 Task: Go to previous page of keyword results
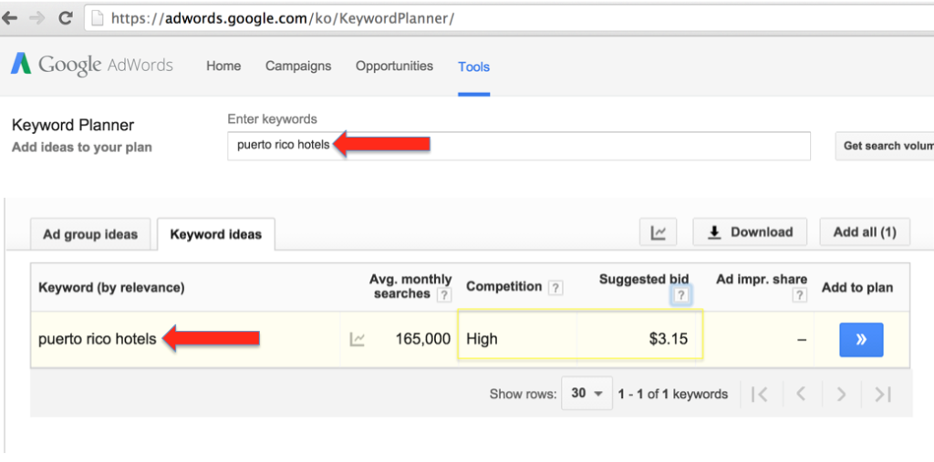pyautogui.click(x=801, y=395)
